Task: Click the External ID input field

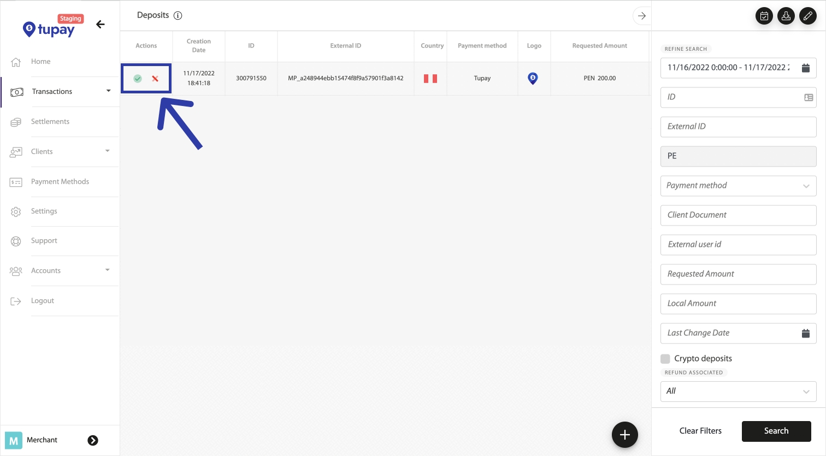Action: point(737,127)
